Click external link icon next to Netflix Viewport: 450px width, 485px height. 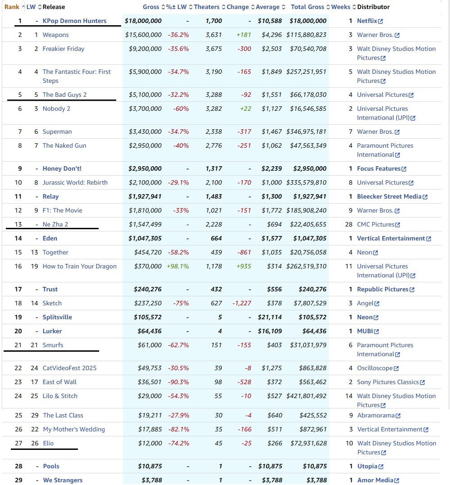click(381, 21)
